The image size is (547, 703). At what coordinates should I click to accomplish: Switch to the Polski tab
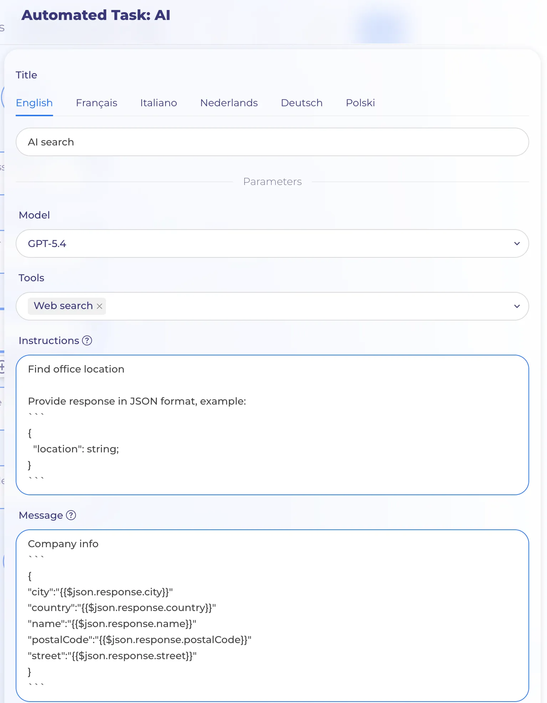tap(361, 103)
